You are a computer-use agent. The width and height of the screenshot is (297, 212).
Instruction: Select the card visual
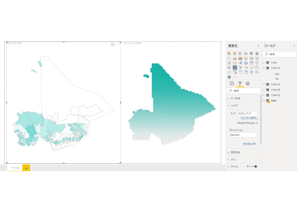251,67
